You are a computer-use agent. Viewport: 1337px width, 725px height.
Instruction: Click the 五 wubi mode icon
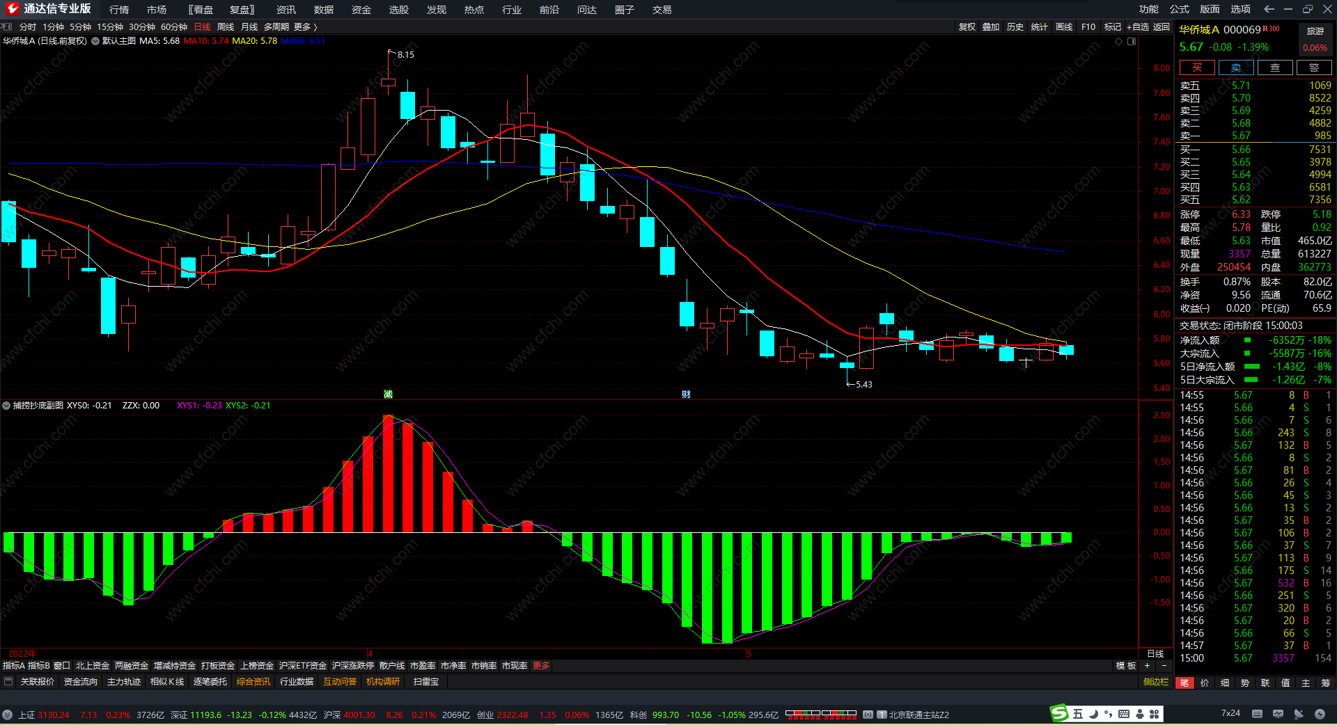(1078, 714)
